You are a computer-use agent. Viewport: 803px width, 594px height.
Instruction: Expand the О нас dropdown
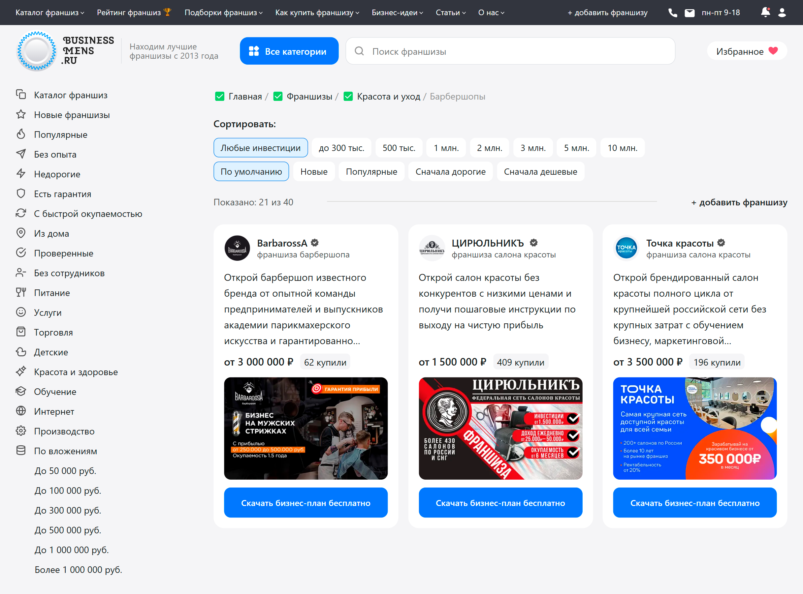(x=491, y=13)
